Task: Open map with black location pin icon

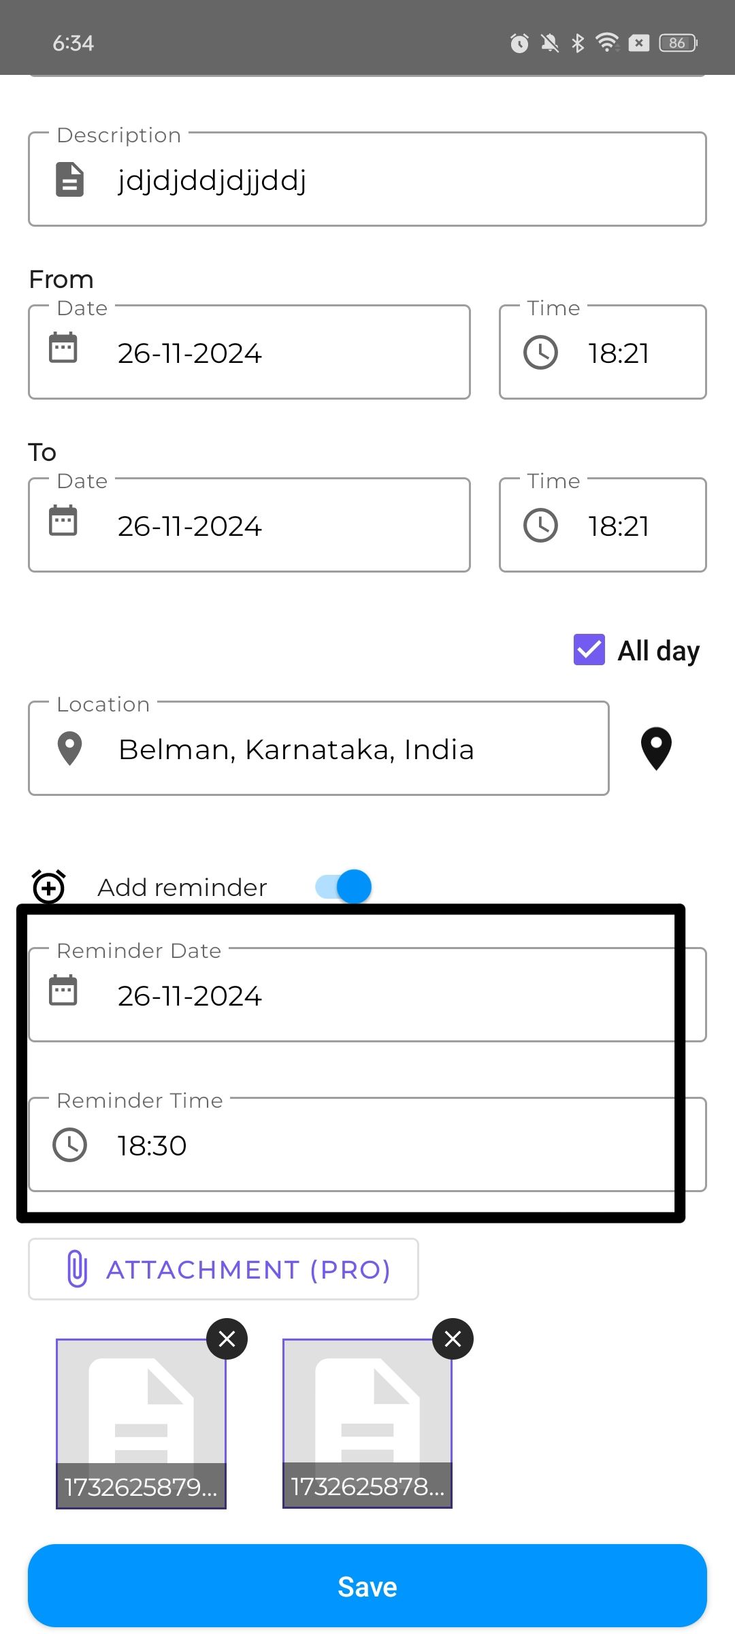Action: pos(656,749)
